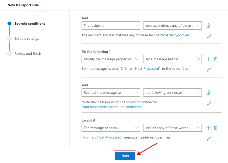Edit the recipient text patterns 'test_domian'
Viewport: 228px width, 163px height.
click(x=209, y=36)
